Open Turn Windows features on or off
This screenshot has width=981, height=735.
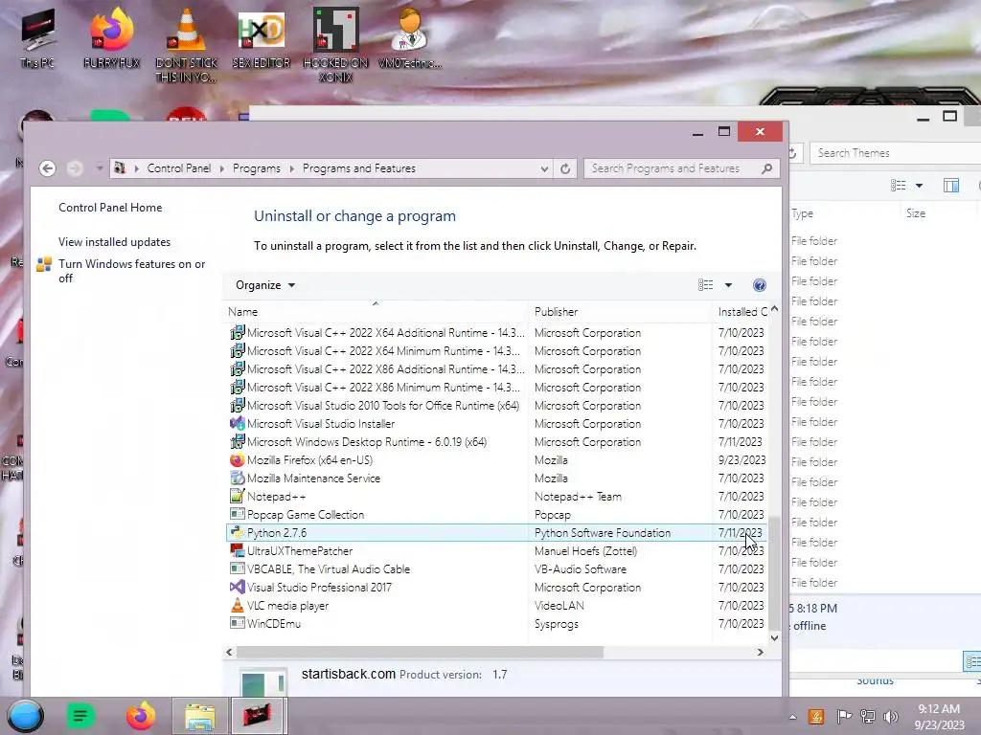(x=131, y=271)
